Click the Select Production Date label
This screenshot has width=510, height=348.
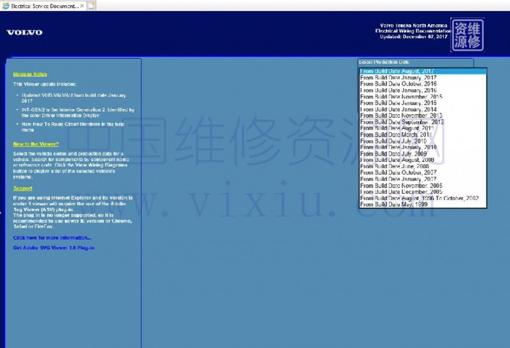[384, 62]
